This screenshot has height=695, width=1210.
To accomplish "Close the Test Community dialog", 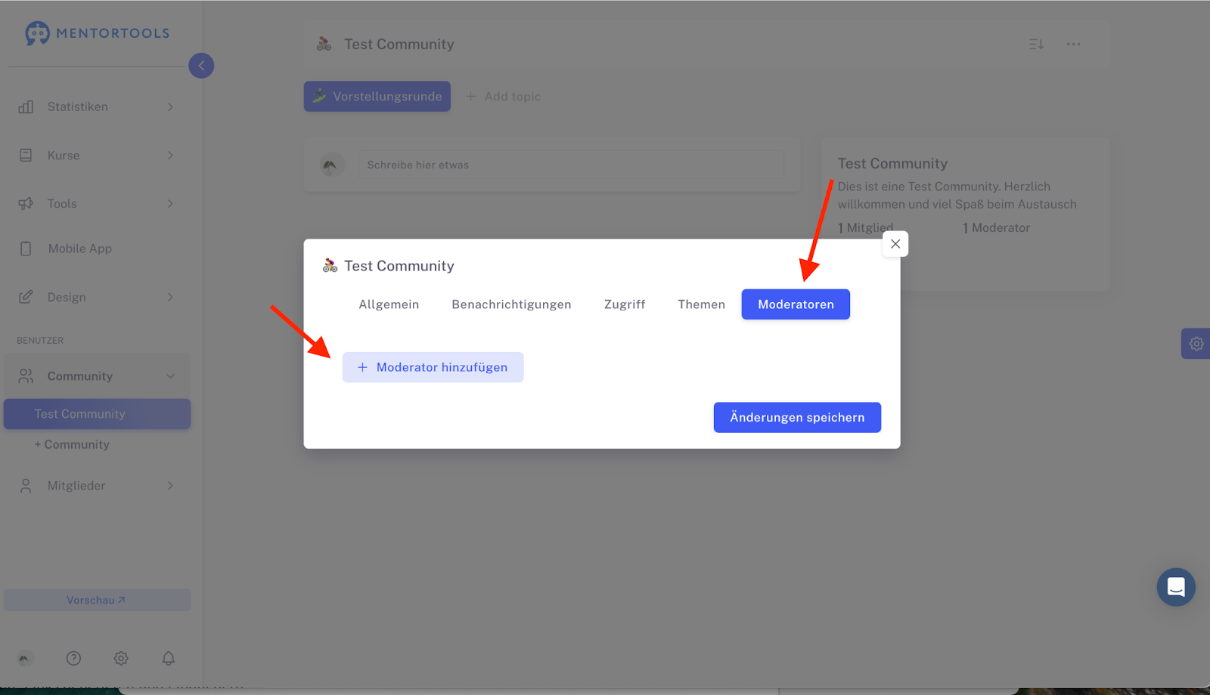I will tap(895, 244).
